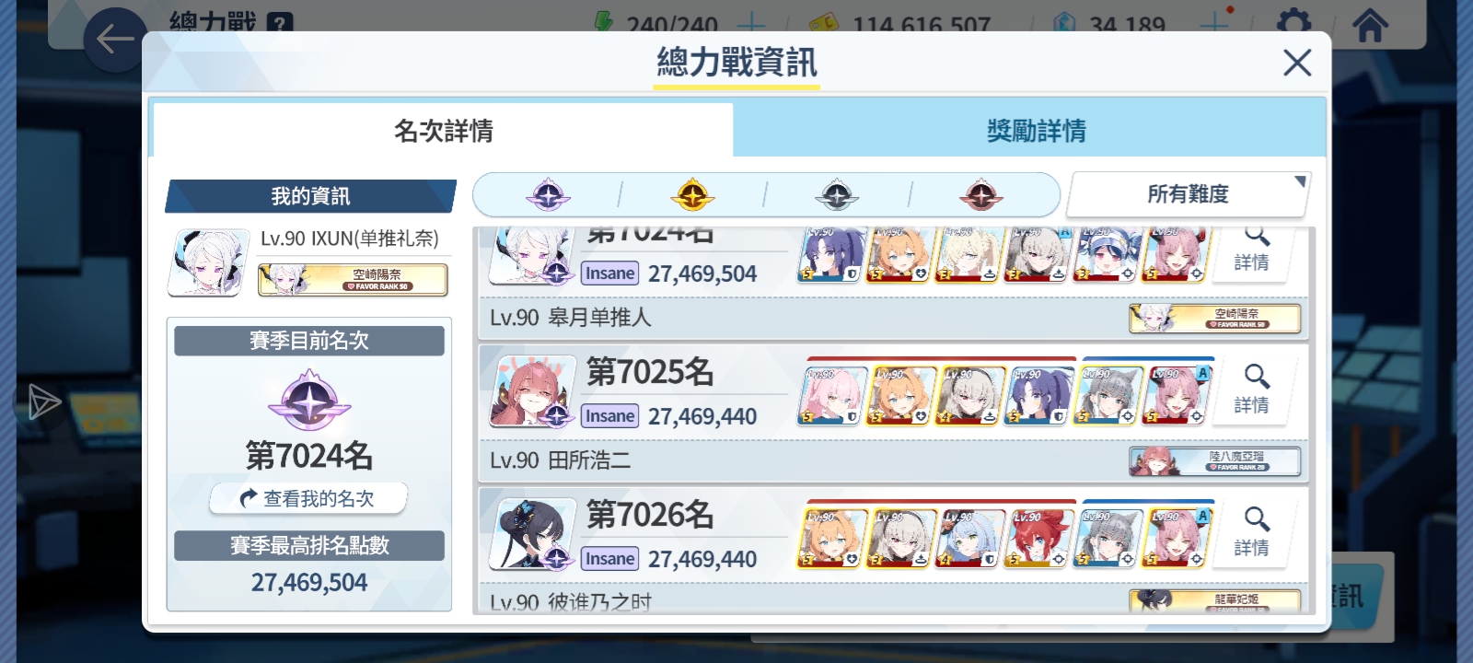Click the left edge send arrow icon
The height and width of the screenshot is (663, 1473).
(x=42, y=401)
